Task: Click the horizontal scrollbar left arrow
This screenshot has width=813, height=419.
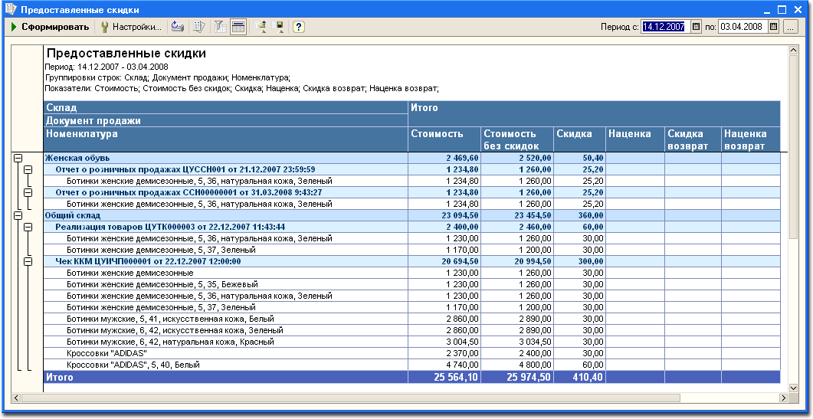Action: [16, 398]
